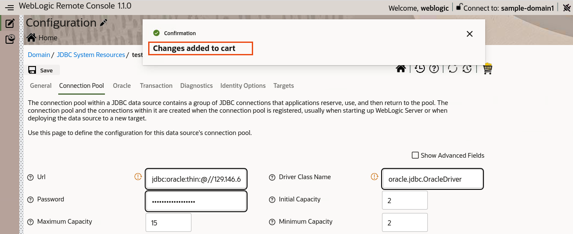The height and width of the screenshot is (234, 573).
Task: Show help for the Password field
Action: coord(30,200)
